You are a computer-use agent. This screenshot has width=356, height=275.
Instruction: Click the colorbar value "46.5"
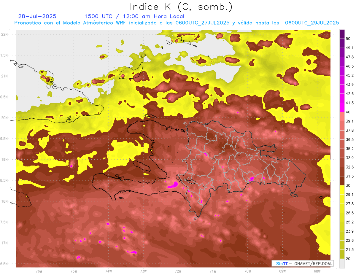(350, 66)
